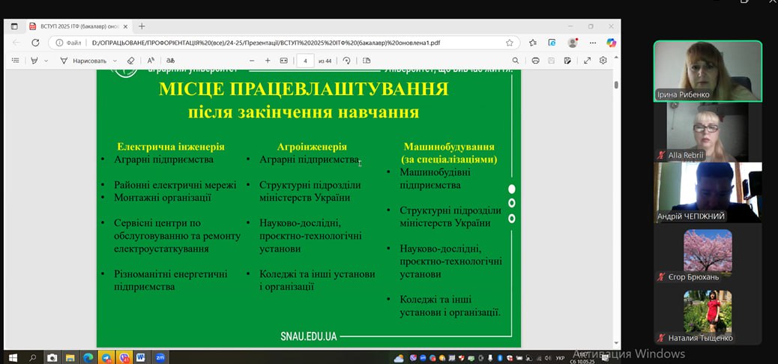Close the ВСТУП 2025 ІТФ tab
Viewport: 778px width, 364px height.
(125, 26)
